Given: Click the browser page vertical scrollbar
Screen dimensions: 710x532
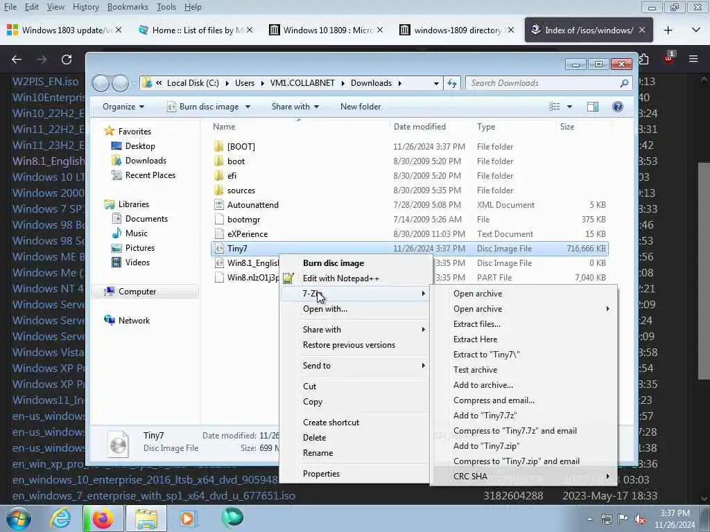Looking at the screenshot, I should (x=703, y=272).
